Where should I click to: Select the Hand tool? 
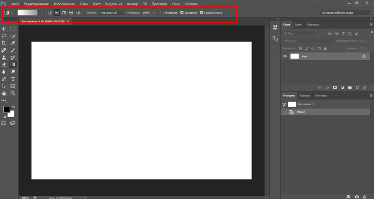coord(4,93)
